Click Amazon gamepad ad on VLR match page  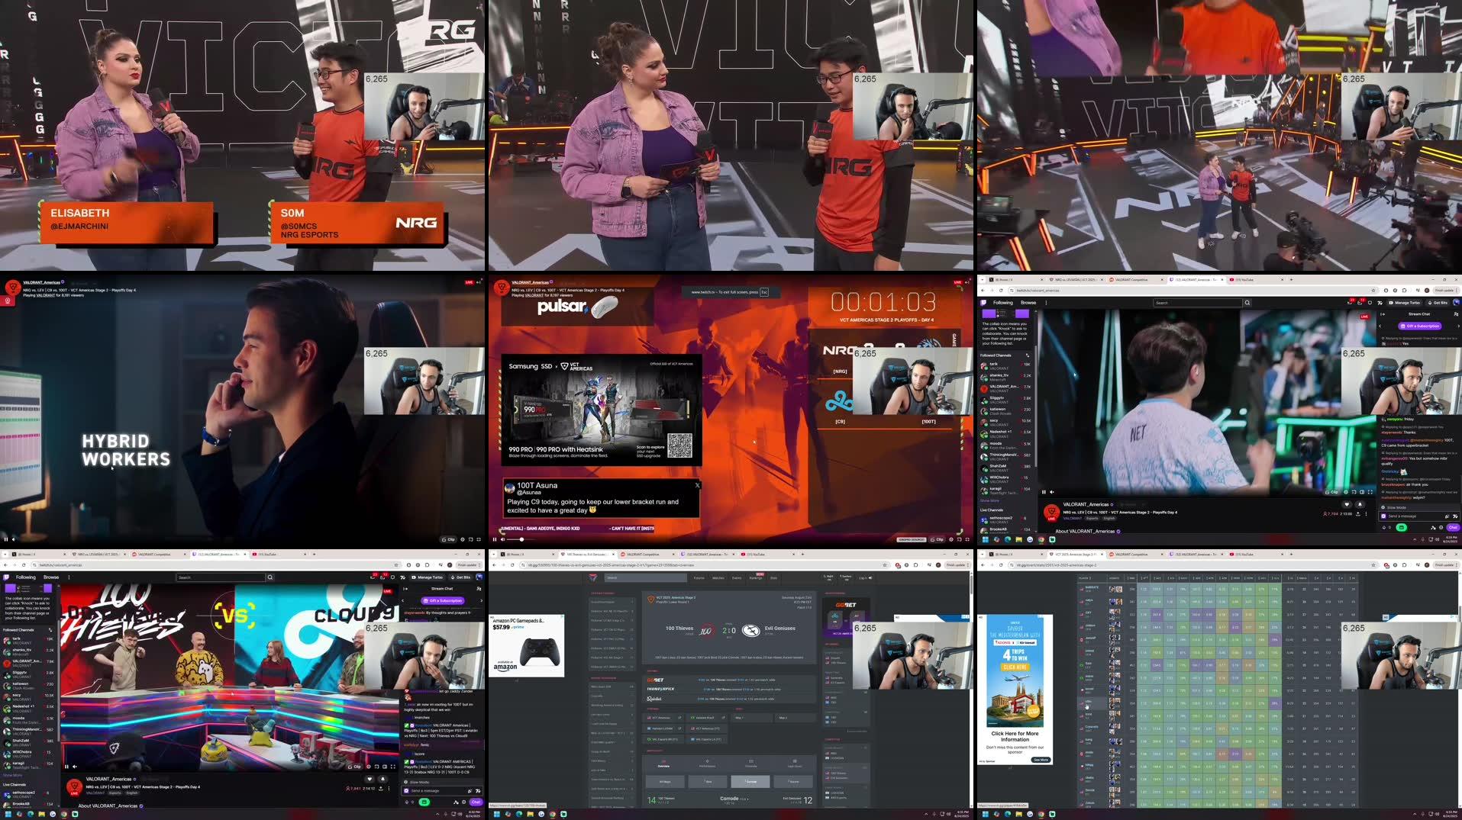(x=526, y=645)
